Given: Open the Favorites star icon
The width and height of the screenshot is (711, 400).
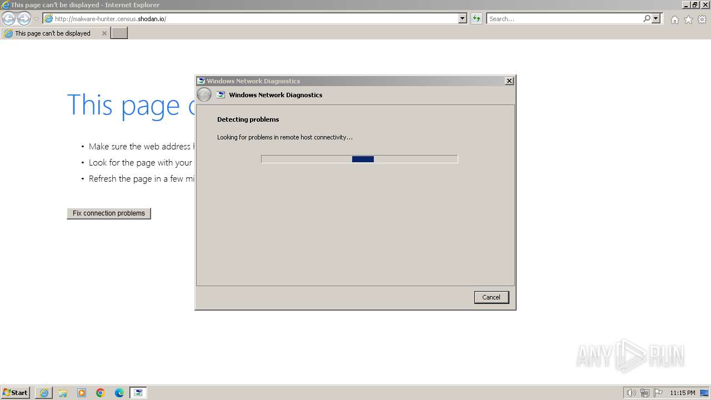Looking at the screenshot, I should 688,19.
